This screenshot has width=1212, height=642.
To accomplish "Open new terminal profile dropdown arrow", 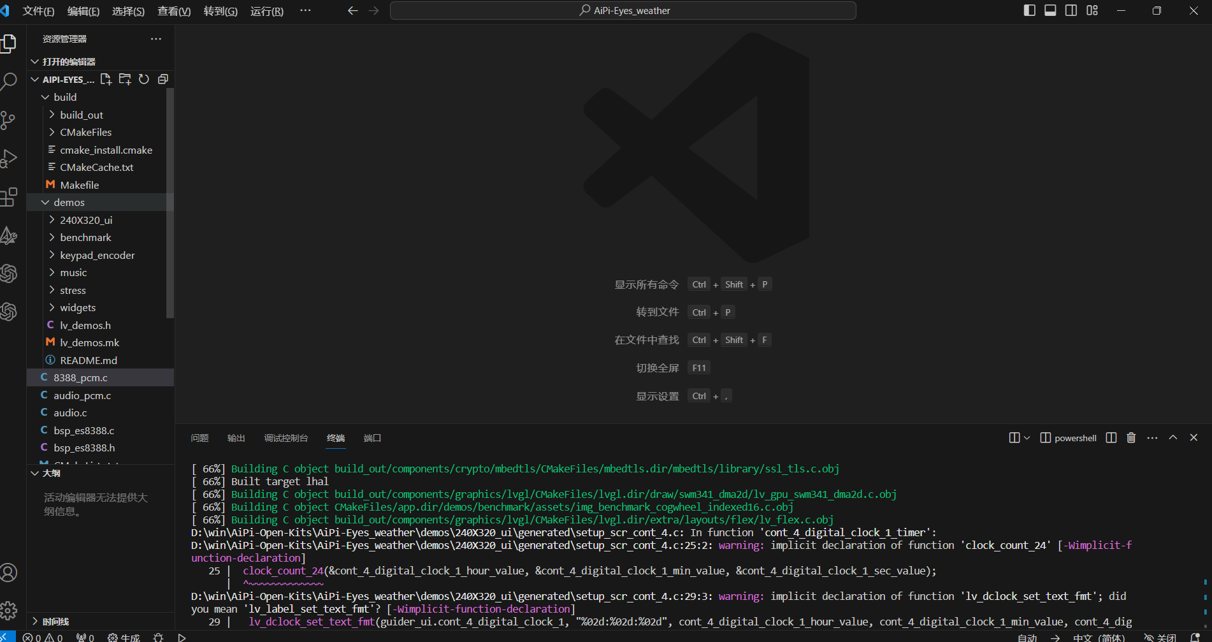I will pyautogui.click(x=1027, y=437).
